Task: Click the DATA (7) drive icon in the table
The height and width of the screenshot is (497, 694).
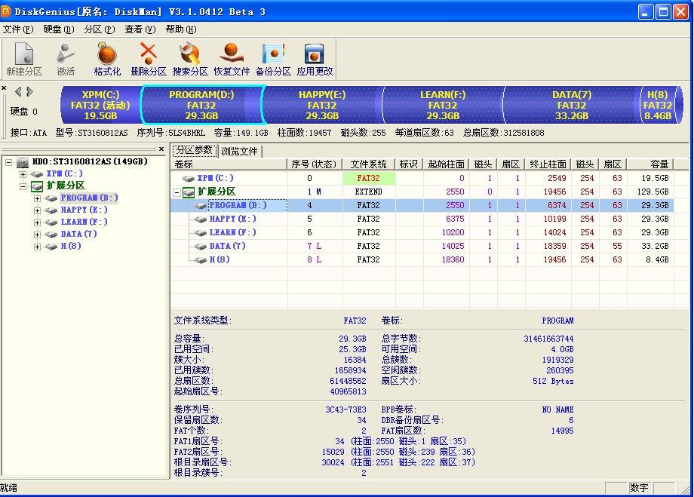Action: click(201, 247)
